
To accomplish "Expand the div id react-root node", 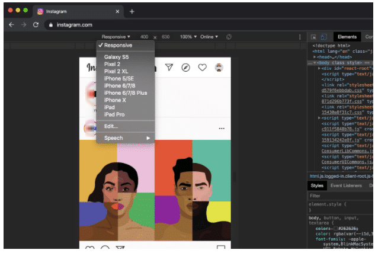I will (x=319, y=68).
